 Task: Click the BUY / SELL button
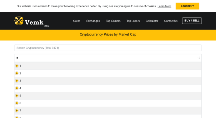click(x=192, y=21)
